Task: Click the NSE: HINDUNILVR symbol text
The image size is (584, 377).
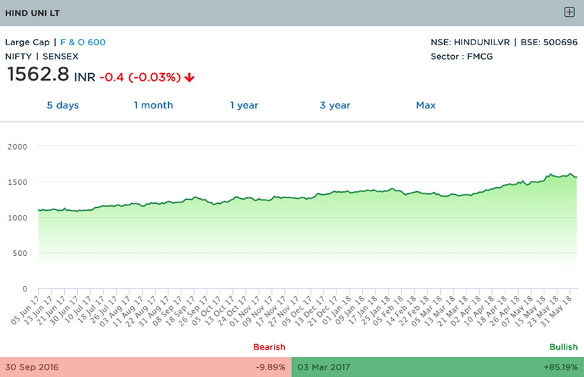Action: pos(470,42)
